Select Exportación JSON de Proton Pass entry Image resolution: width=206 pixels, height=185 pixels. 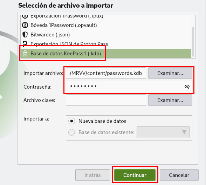106,44
